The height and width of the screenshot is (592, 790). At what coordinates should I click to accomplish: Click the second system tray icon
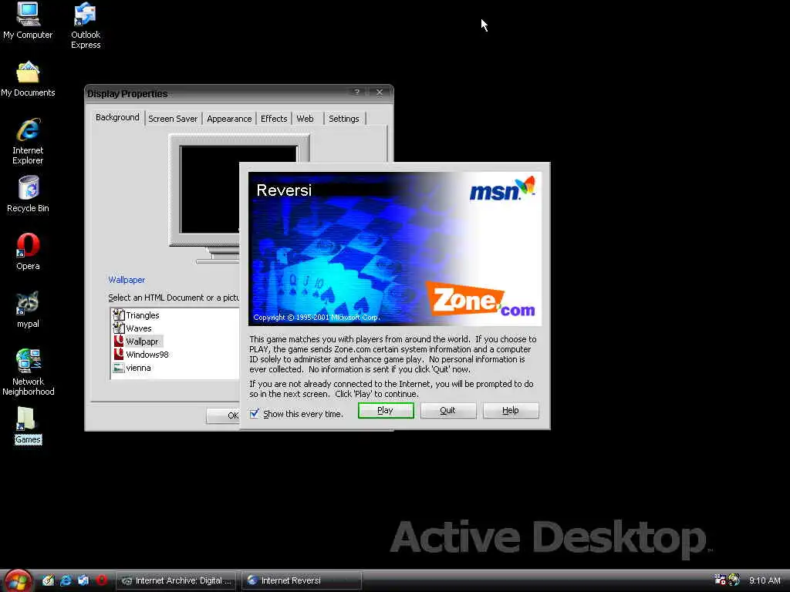734,580
